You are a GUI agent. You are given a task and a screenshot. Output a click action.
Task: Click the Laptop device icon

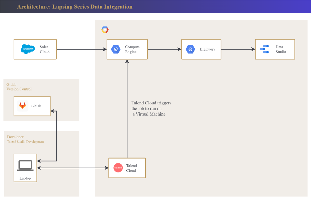[x=25, y=165]
